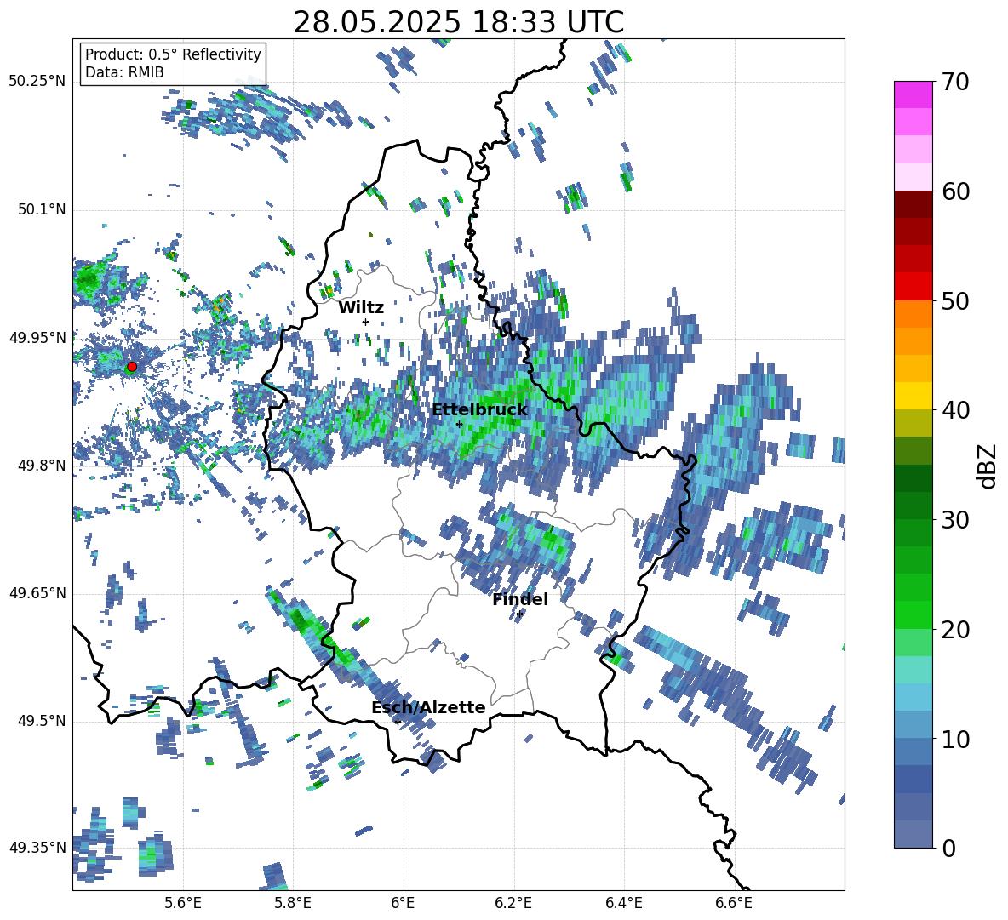This screenshot has width=1008, height=920.
Task: Click the dBZ colorbar axis label
Action: pyautogui.click(x=988, y=466)
